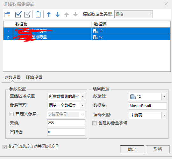Move dataset down with blue down arrow
Screen dimensions: 172x159
[x=58, y=14]
